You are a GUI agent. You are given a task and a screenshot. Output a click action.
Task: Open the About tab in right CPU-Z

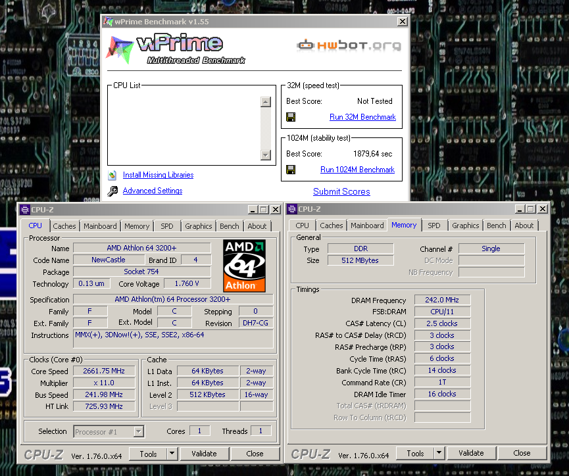click(524, 226)
